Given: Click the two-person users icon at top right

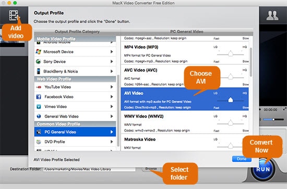Looking at the screenshot, I should 272,16.
